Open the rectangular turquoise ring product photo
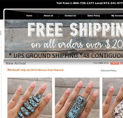Viewport: 123px width, 118px height. coord(77,98)
